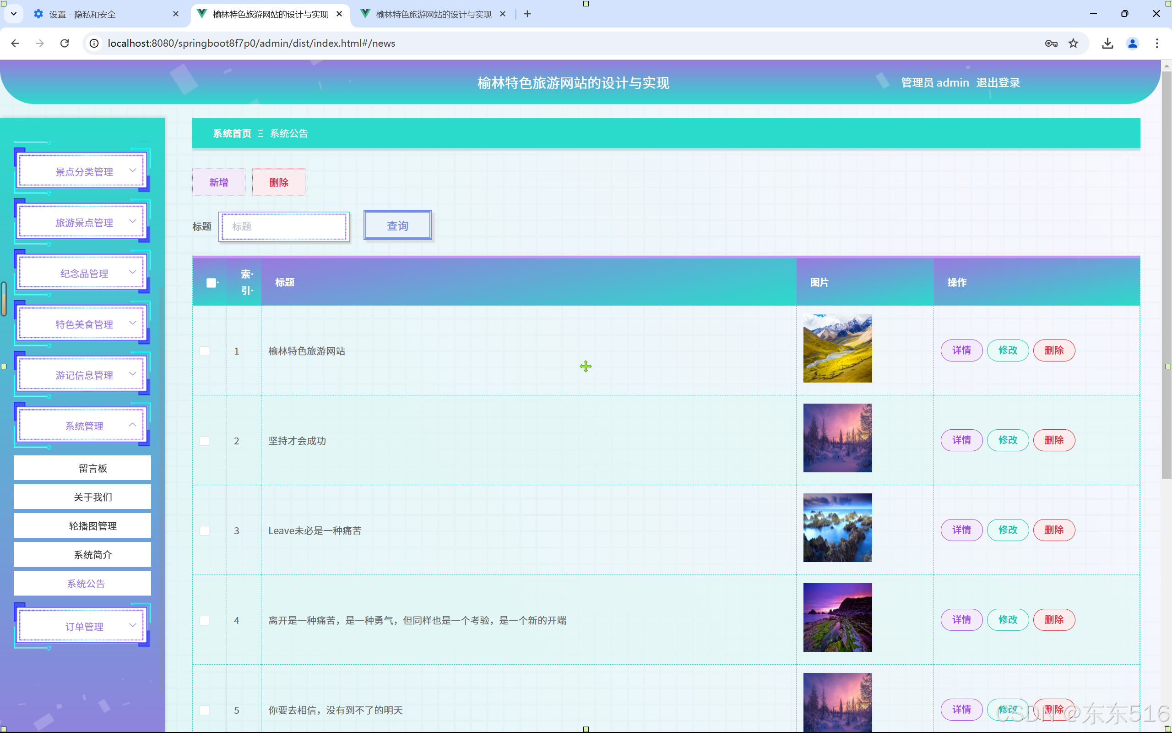1172x733 pixels.
Task: Click the bookmark star icon
Action: [1073, 43]
